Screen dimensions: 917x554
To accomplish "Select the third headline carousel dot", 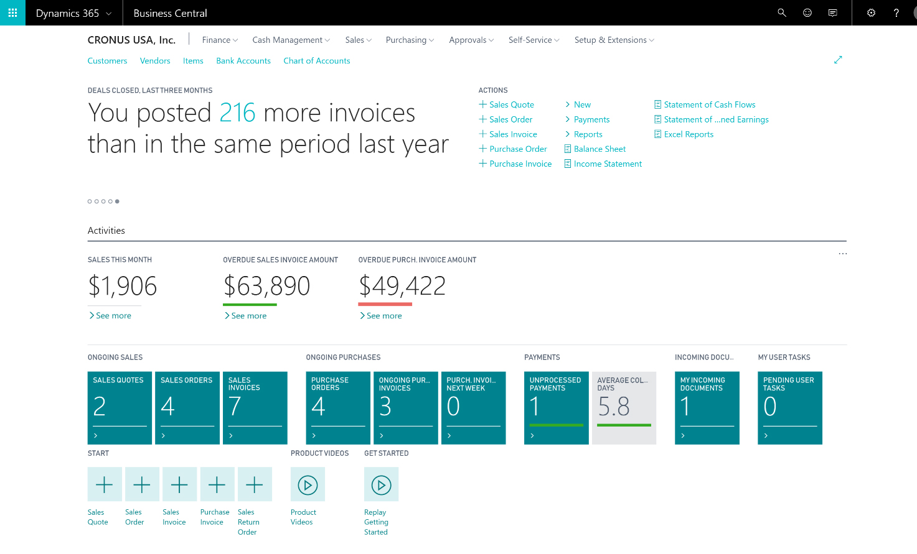I will 103,201.
